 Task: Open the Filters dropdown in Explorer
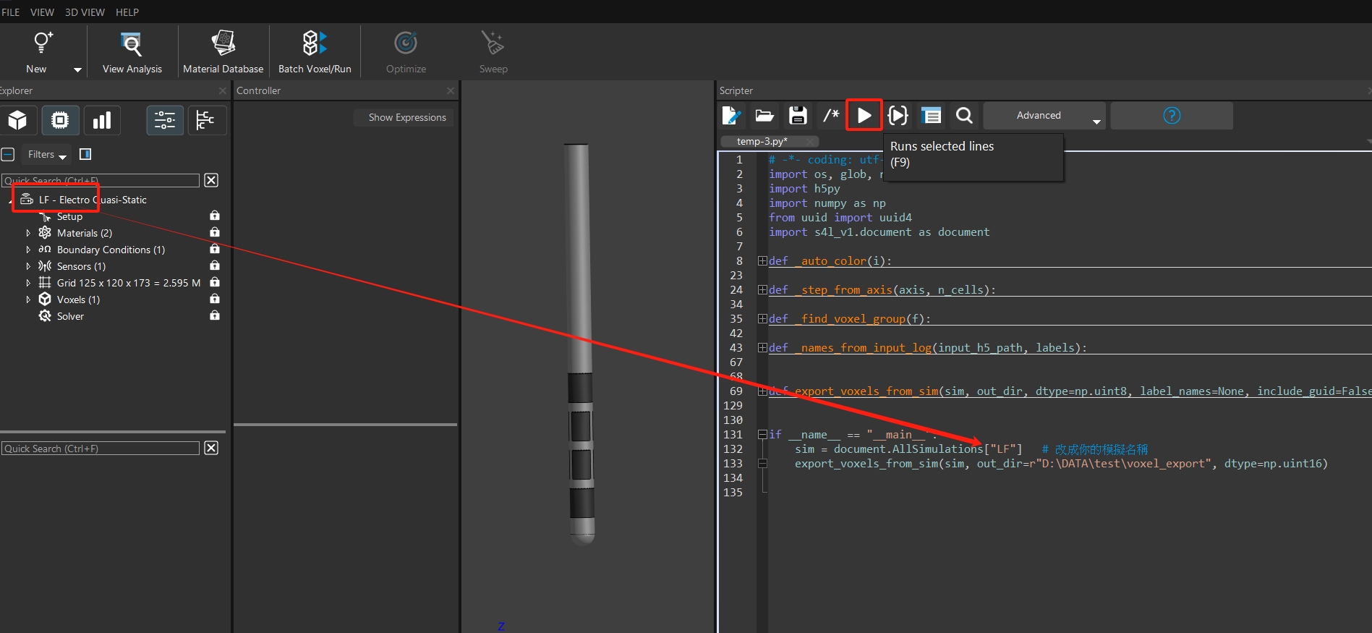pyautogui.click(x=47, y=154)
